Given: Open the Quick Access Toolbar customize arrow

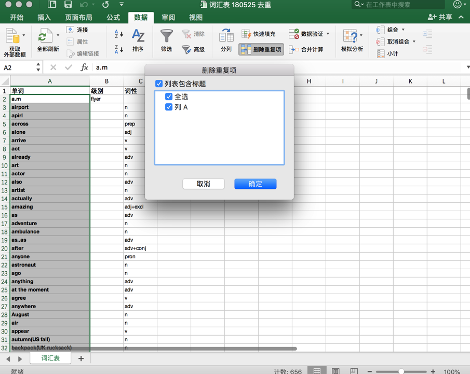Looking at the screenshot, I should pyautogui.click(x=122, y=4).
